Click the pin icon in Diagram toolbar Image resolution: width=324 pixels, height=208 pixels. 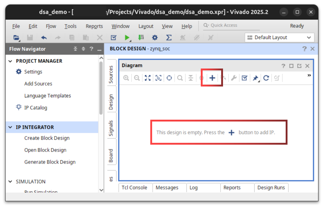click(x=255, y=78)
